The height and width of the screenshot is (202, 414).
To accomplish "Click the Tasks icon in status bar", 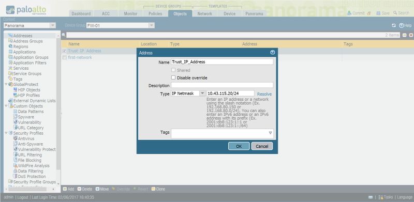I will (x=381, y=197).
